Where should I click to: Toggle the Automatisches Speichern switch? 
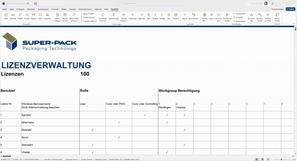pos(30,3)
